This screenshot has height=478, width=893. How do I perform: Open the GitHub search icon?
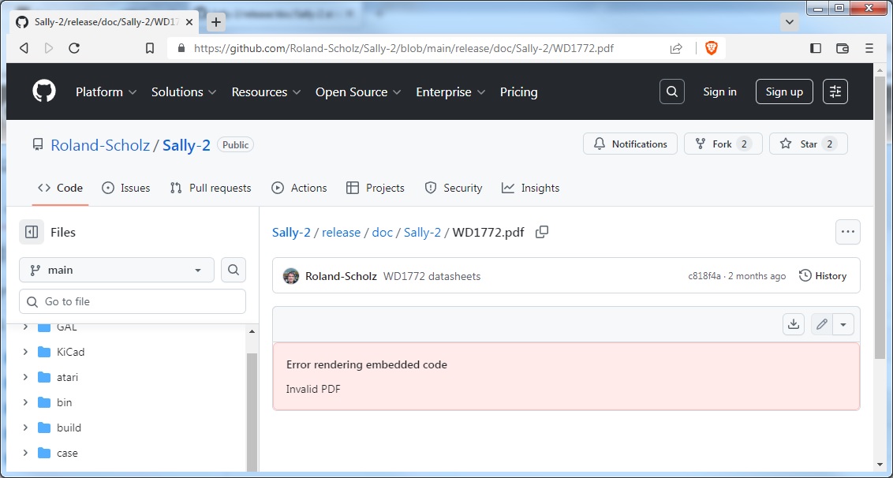671,91
